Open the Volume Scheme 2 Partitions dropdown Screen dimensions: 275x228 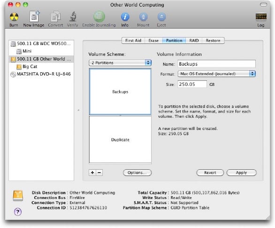pos(120,63)
